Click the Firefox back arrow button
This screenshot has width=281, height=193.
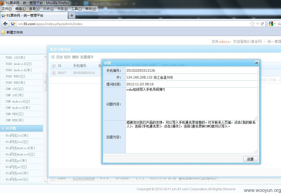[5, 24]
